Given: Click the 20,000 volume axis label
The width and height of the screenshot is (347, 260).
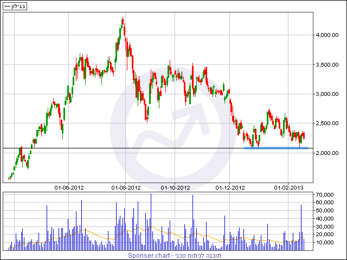Looking at the screenshot, I should pyautogui.click(x=325, y=235).
